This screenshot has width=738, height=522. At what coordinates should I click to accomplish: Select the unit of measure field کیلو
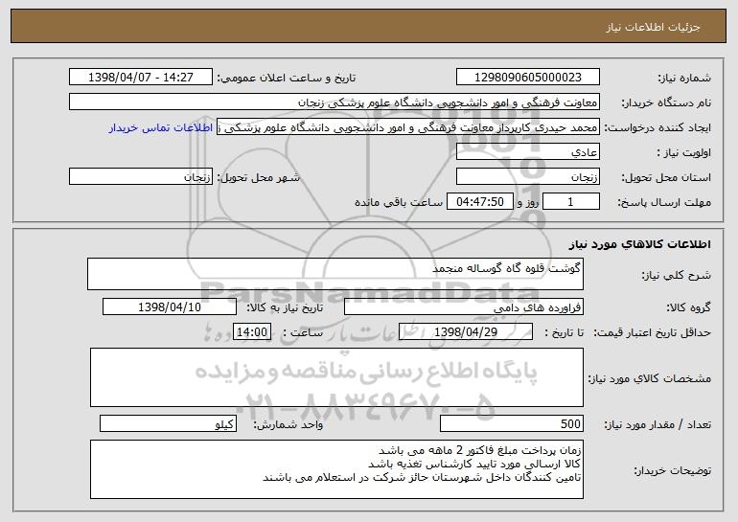168,423
